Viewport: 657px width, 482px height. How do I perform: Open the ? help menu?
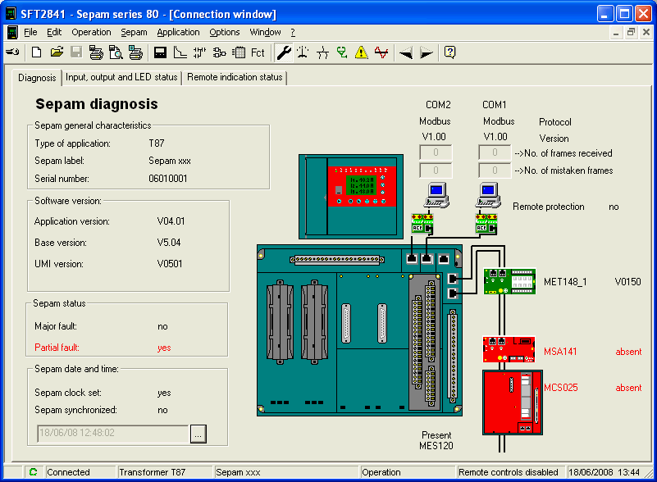[x=293, y=32]
